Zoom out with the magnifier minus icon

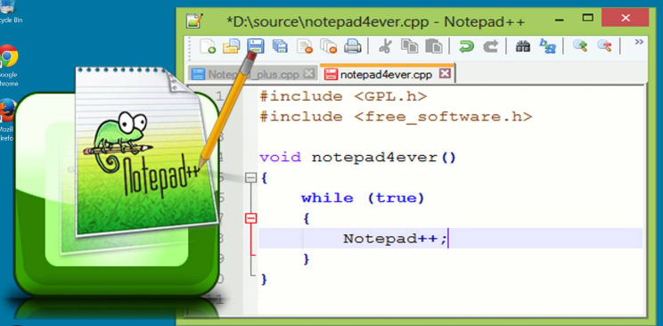[x=604, y=45]
